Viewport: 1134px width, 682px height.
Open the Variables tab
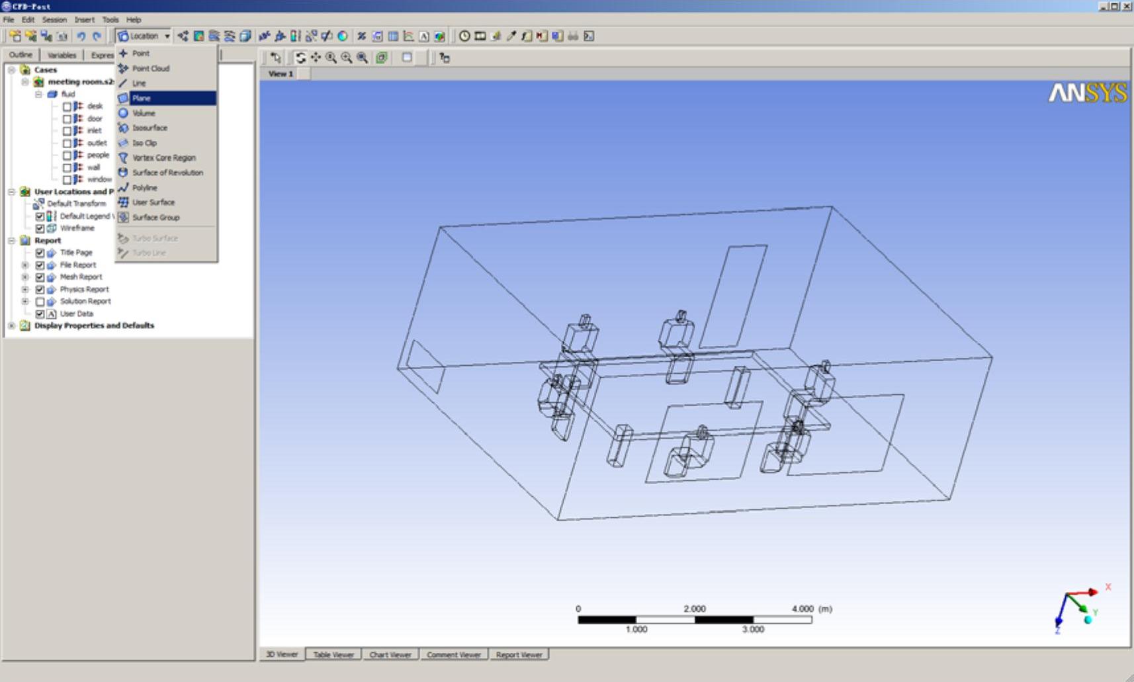(x=62, y=55)
